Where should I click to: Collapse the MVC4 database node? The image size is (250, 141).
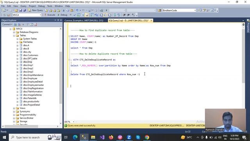[x=11, y=29]
